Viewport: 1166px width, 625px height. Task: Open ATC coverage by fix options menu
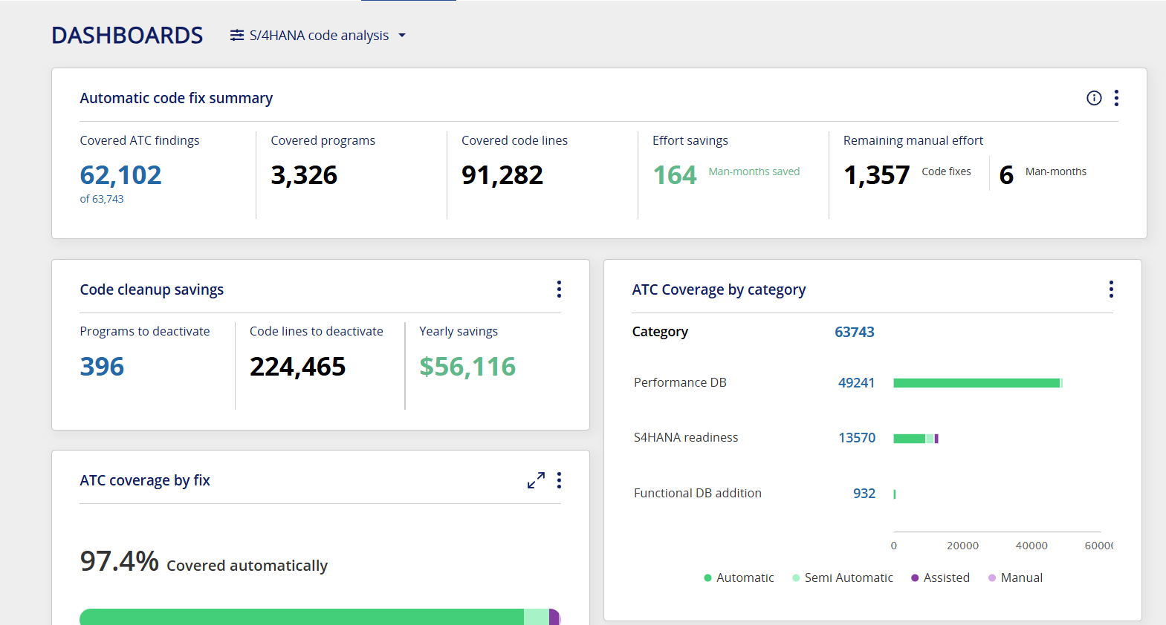pyautogui.click(x=559, y=480)
